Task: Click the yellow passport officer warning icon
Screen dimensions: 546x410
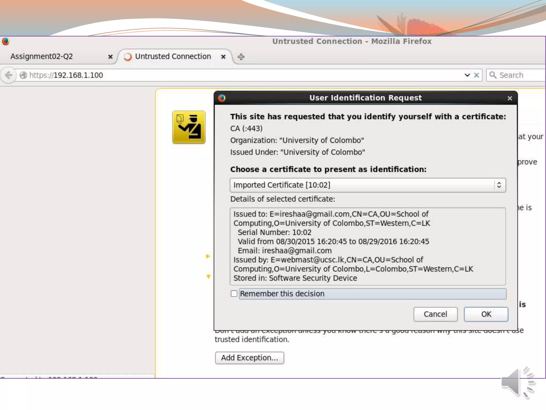Action: (x=189, y=127)
